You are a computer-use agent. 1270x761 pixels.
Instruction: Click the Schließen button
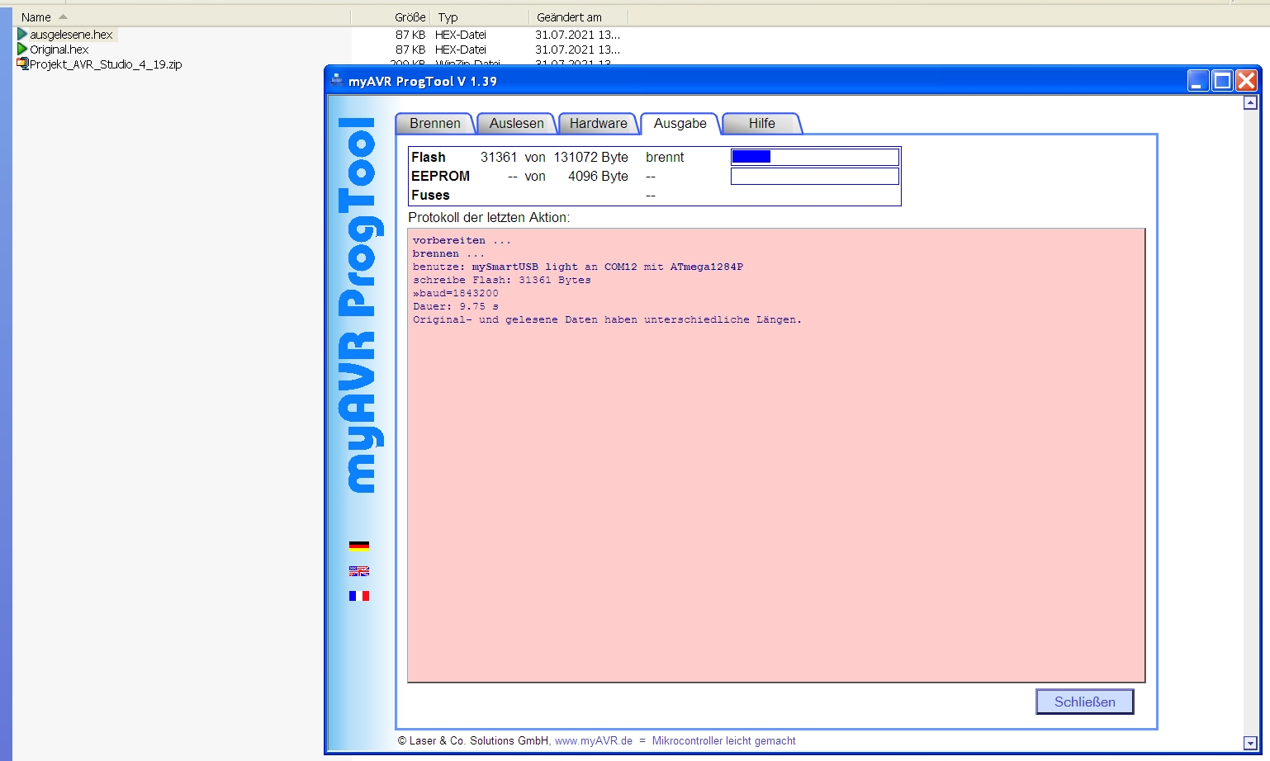pos(1085,702)
